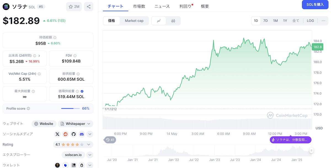Switch chart to candlestick view
Image resolution: width=331 pixels, height=168 pixels.
point(173,21)
